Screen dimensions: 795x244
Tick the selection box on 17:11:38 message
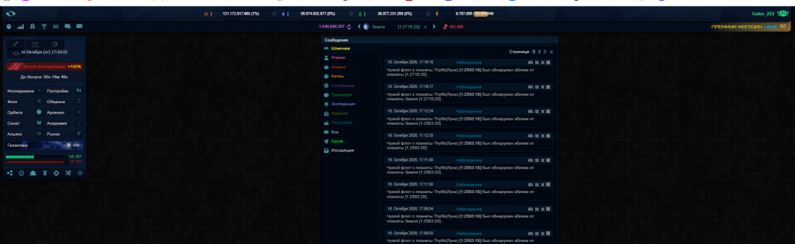(549, 184)
